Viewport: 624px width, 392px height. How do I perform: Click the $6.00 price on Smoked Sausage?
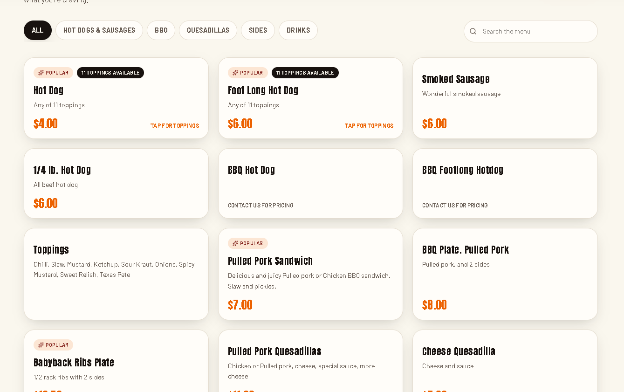pos(434,124)
